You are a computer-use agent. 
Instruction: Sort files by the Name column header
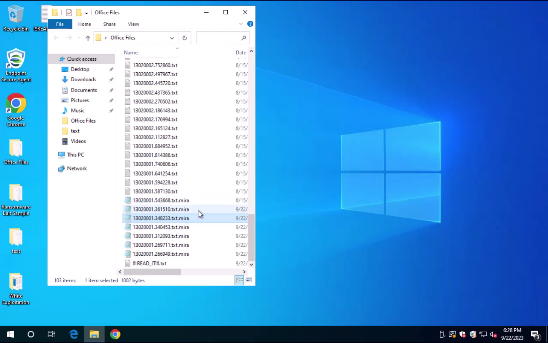(x=131, y=52)
